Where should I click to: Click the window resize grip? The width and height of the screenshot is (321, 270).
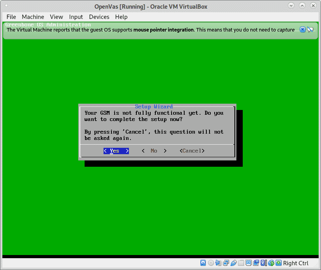point(316,265)
